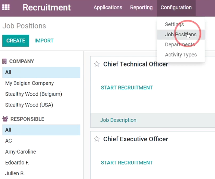
Task: Open the Reporting menu
Action: tap(141, 7)
